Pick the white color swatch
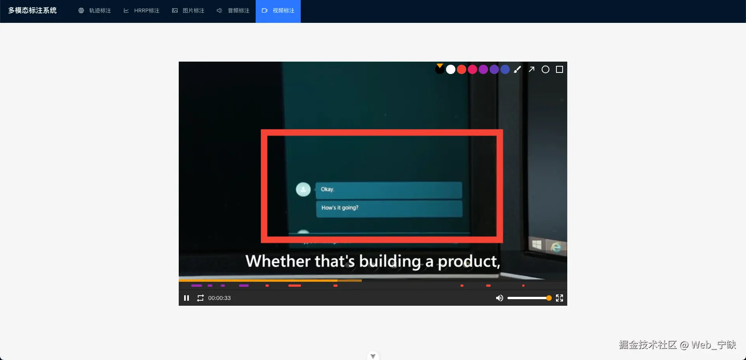 (451, 69)
